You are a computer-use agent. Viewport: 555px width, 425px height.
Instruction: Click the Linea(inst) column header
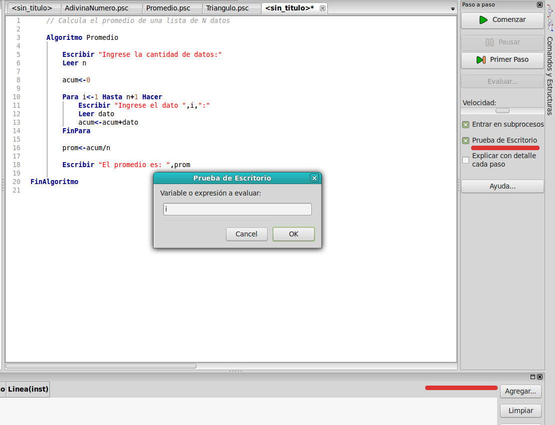28,389
